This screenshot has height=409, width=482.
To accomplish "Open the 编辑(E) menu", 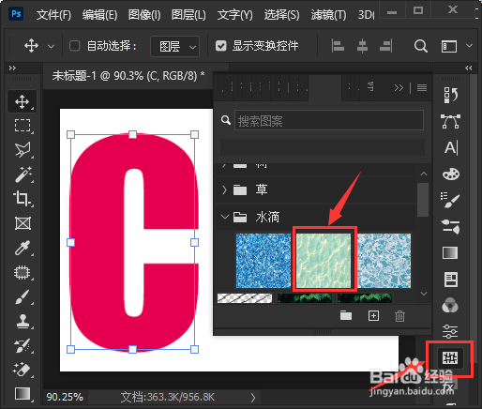I will coord(99,14).
